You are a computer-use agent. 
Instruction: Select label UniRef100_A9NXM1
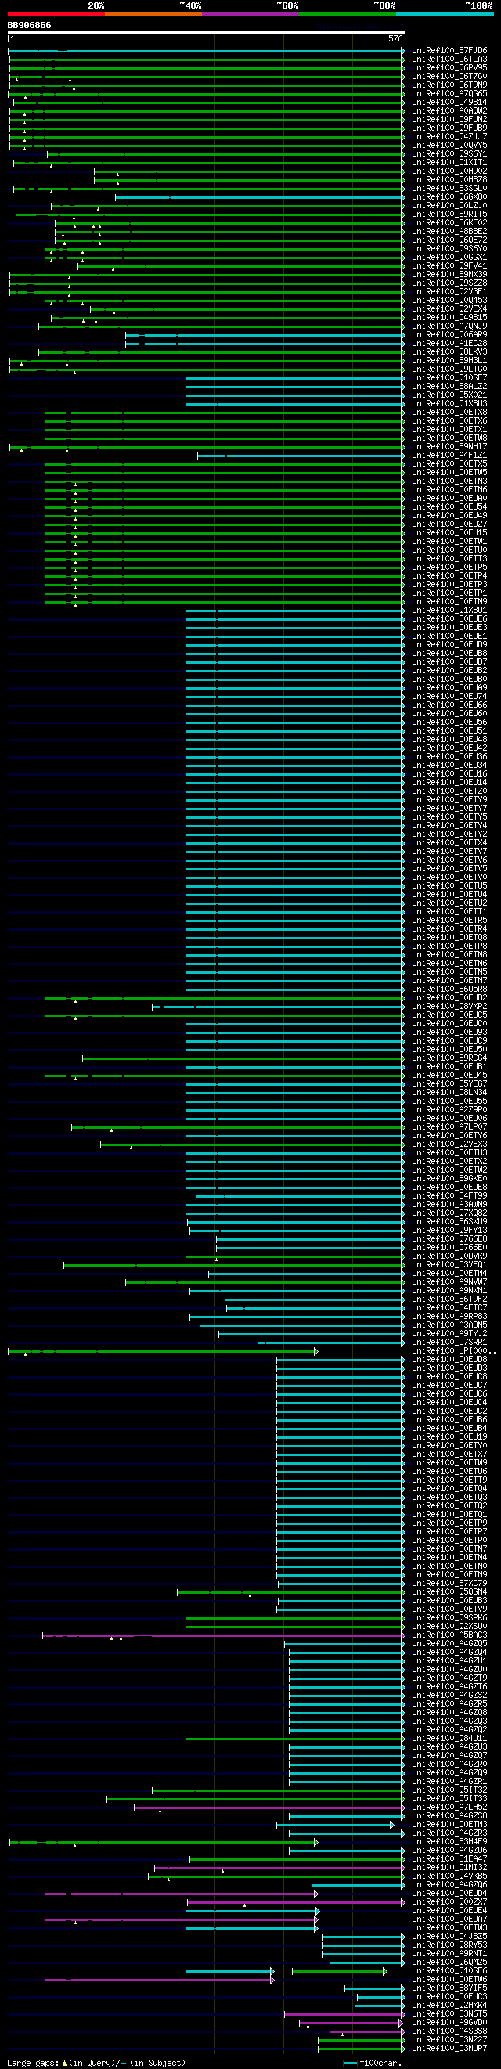(x=449, y=1291)
